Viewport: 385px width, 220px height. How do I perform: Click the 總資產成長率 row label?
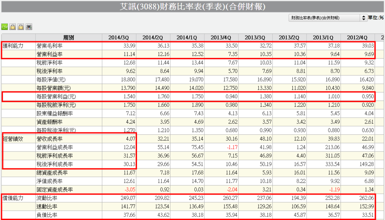point(52,173)
